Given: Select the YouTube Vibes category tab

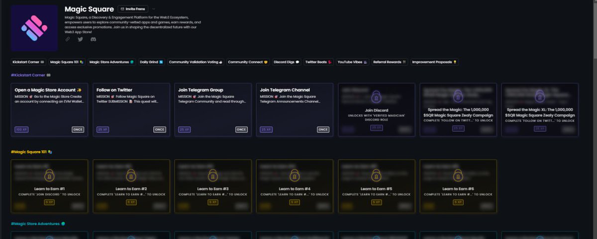Looking at the screenshot, I should coord(352,62).
